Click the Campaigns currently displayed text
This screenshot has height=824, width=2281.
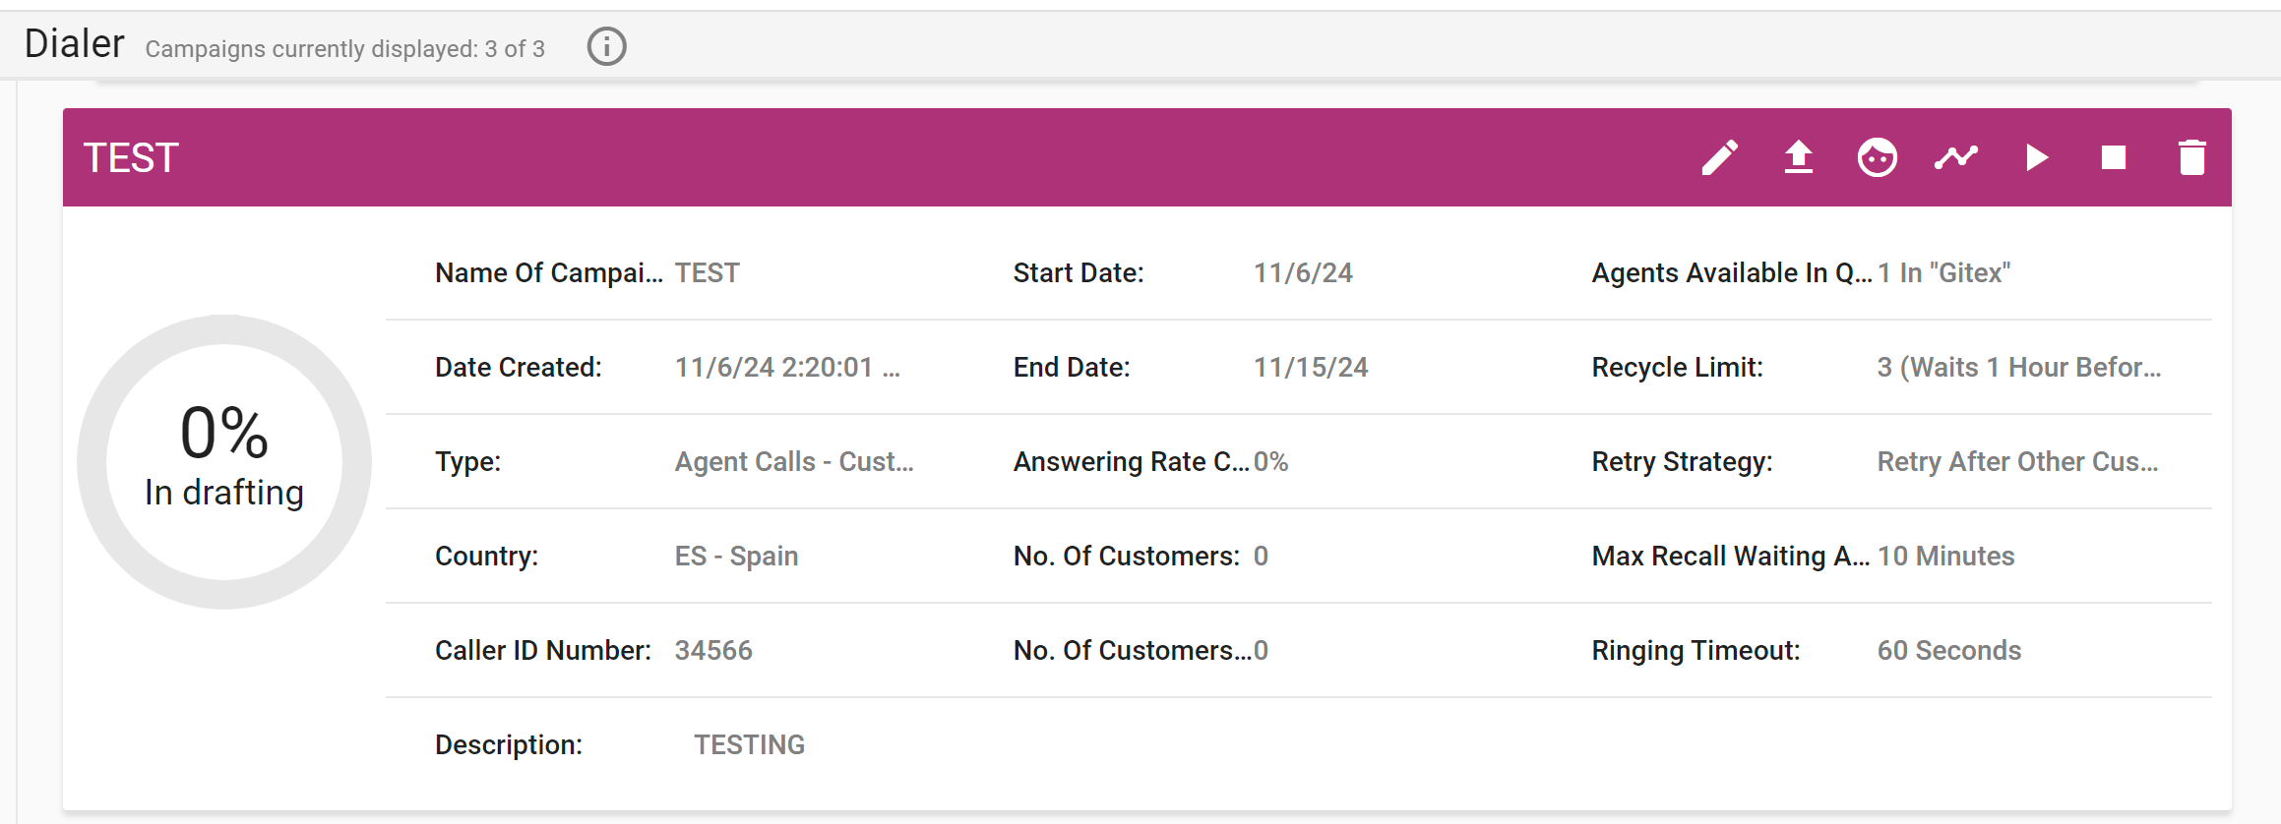(x=344, y=49)
